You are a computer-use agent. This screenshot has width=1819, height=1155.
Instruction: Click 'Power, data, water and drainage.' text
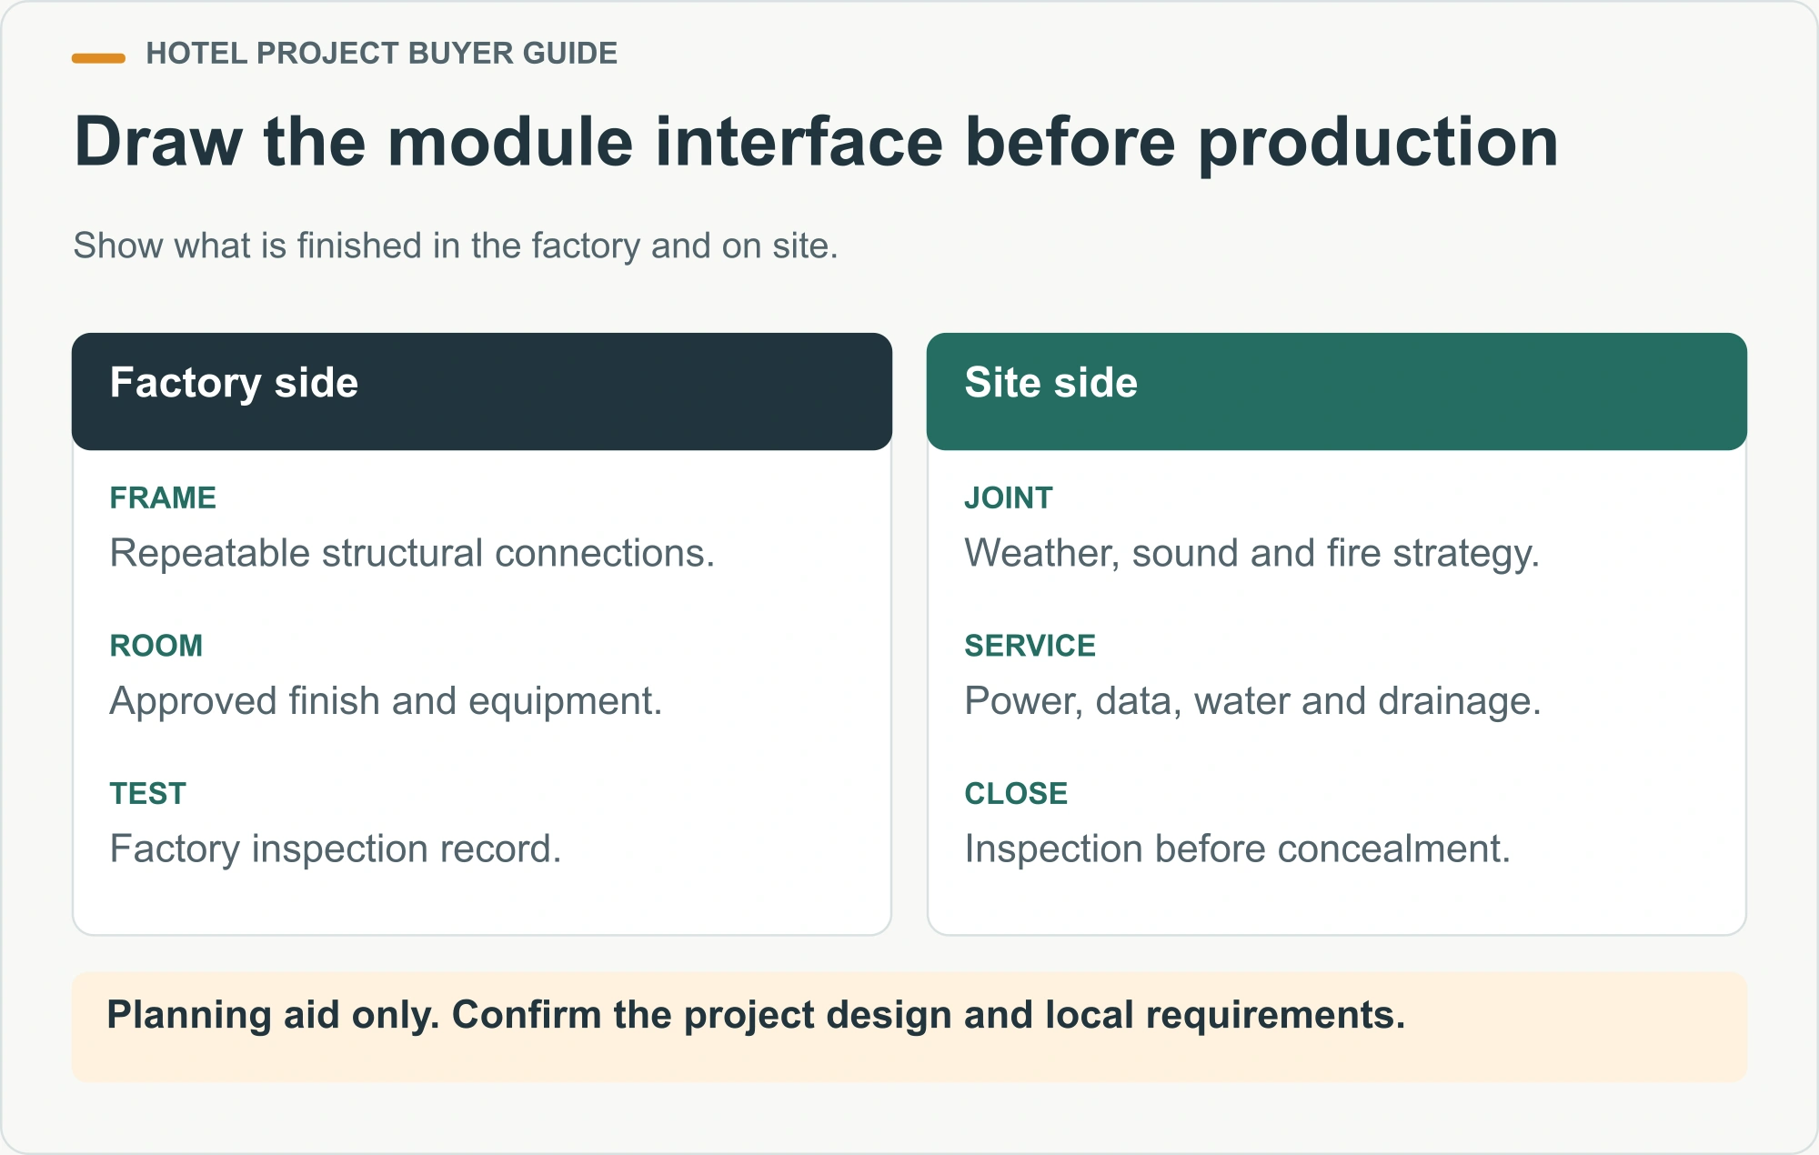coord(1253,701)
